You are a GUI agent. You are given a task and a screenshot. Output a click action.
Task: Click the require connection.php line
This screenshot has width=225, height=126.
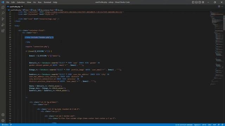(x=37, y=47)
